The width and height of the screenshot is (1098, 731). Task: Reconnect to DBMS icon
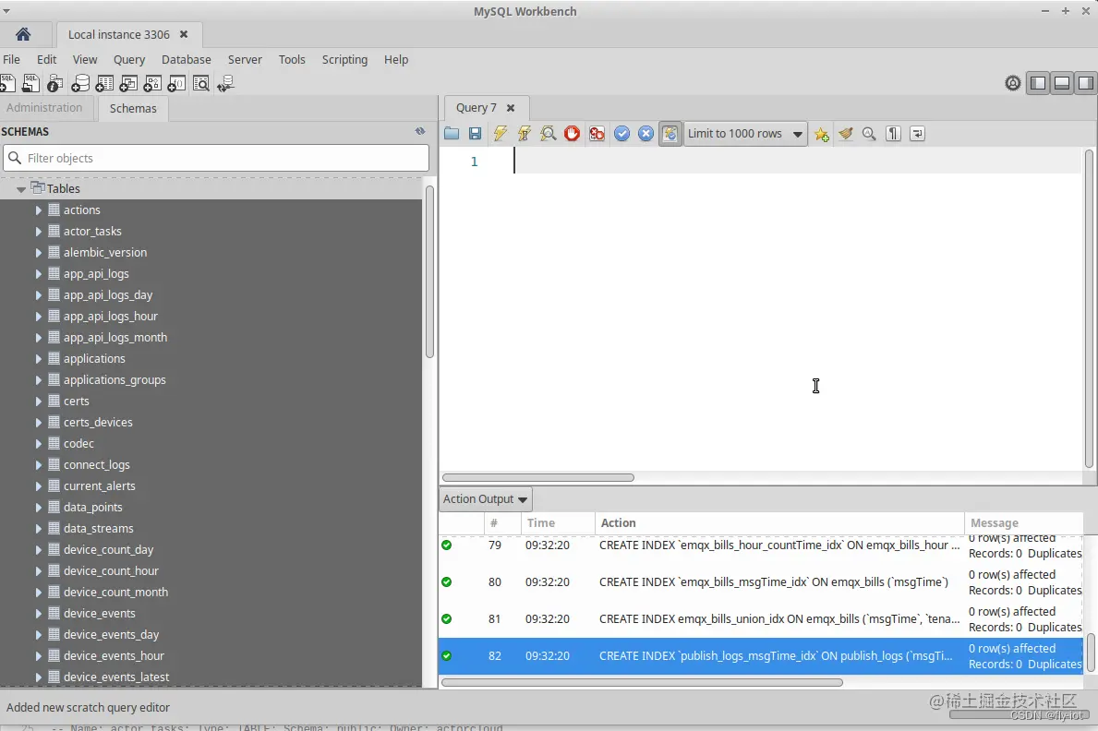pyautogui.click(x=225, y=83)
